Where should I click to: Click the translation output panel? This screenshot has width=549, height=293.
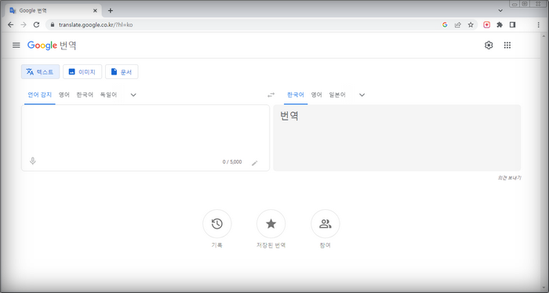click(x=397, y=138)
